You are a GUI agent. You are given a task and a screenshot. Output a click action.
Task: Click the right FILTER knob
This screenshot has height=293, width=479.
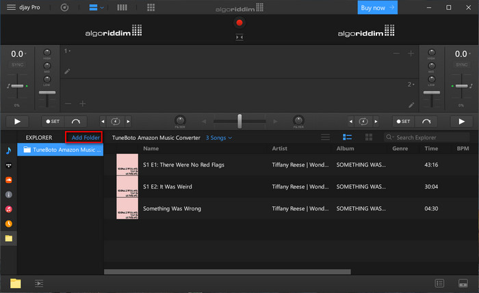point(298,120)
